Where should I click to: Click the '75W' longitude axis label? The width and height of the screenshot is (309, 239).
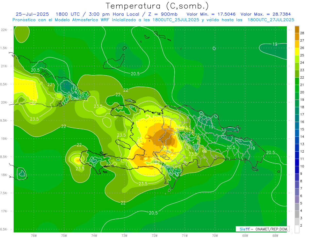pyautogui.click(x=64, y=235)
